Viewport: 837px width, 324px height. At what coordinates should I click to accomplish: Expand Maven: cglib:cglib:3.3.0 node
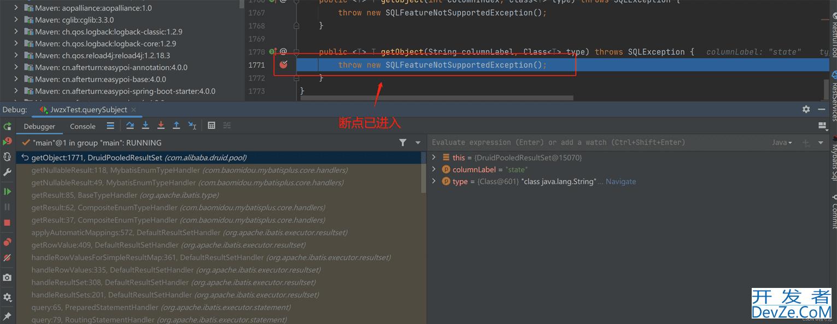coord(16,20)
